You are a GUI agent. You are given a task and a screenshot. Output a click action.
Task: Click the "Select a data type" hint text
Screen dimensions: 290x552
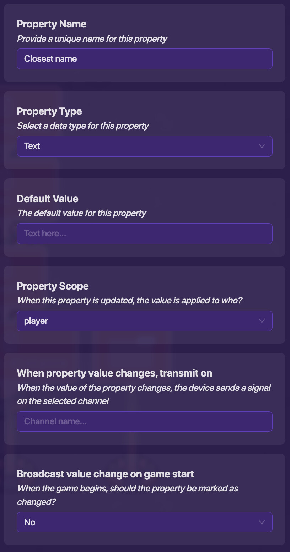click(83, 126)
